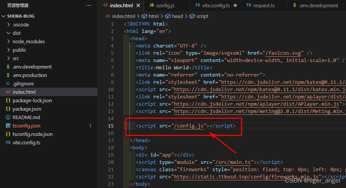Click line number 15 in gutter
The width and height of the screenshot is (346, 188).
pos(111,126)
